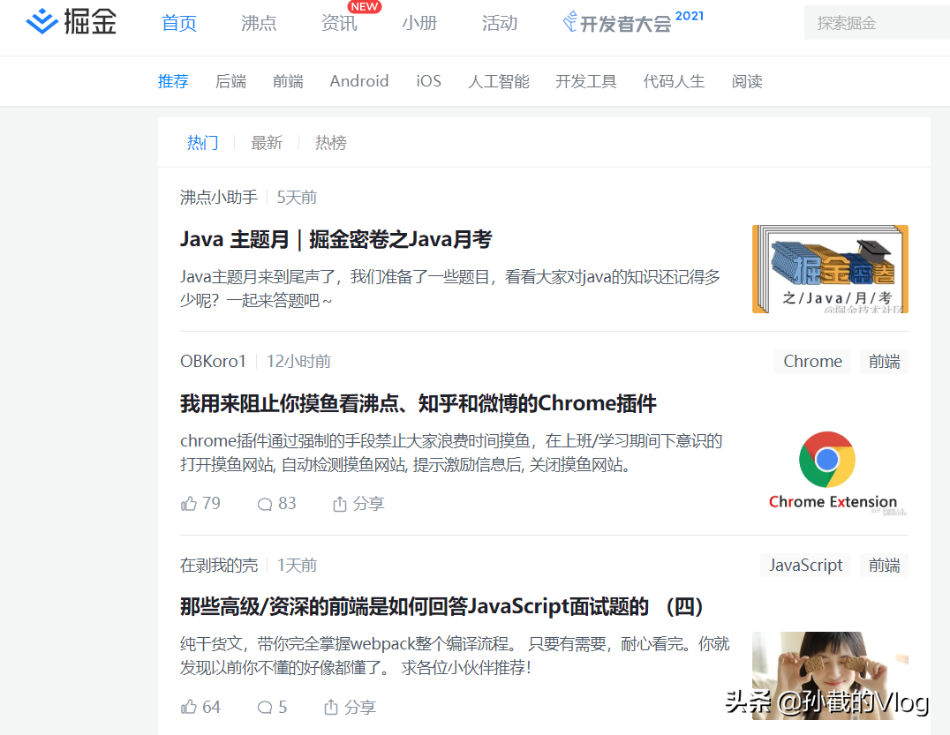The width and height of the screenshot is (950, 735).
Task: Click the 掘金 logo
Action: (x=71, y=22)
